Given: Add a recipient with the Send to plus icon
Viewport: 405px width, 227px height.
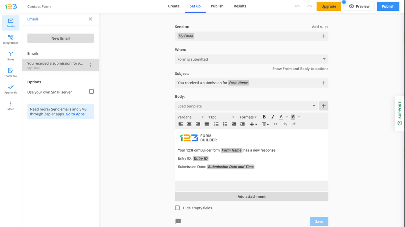Looking at the screenshot, I should 324,36.
